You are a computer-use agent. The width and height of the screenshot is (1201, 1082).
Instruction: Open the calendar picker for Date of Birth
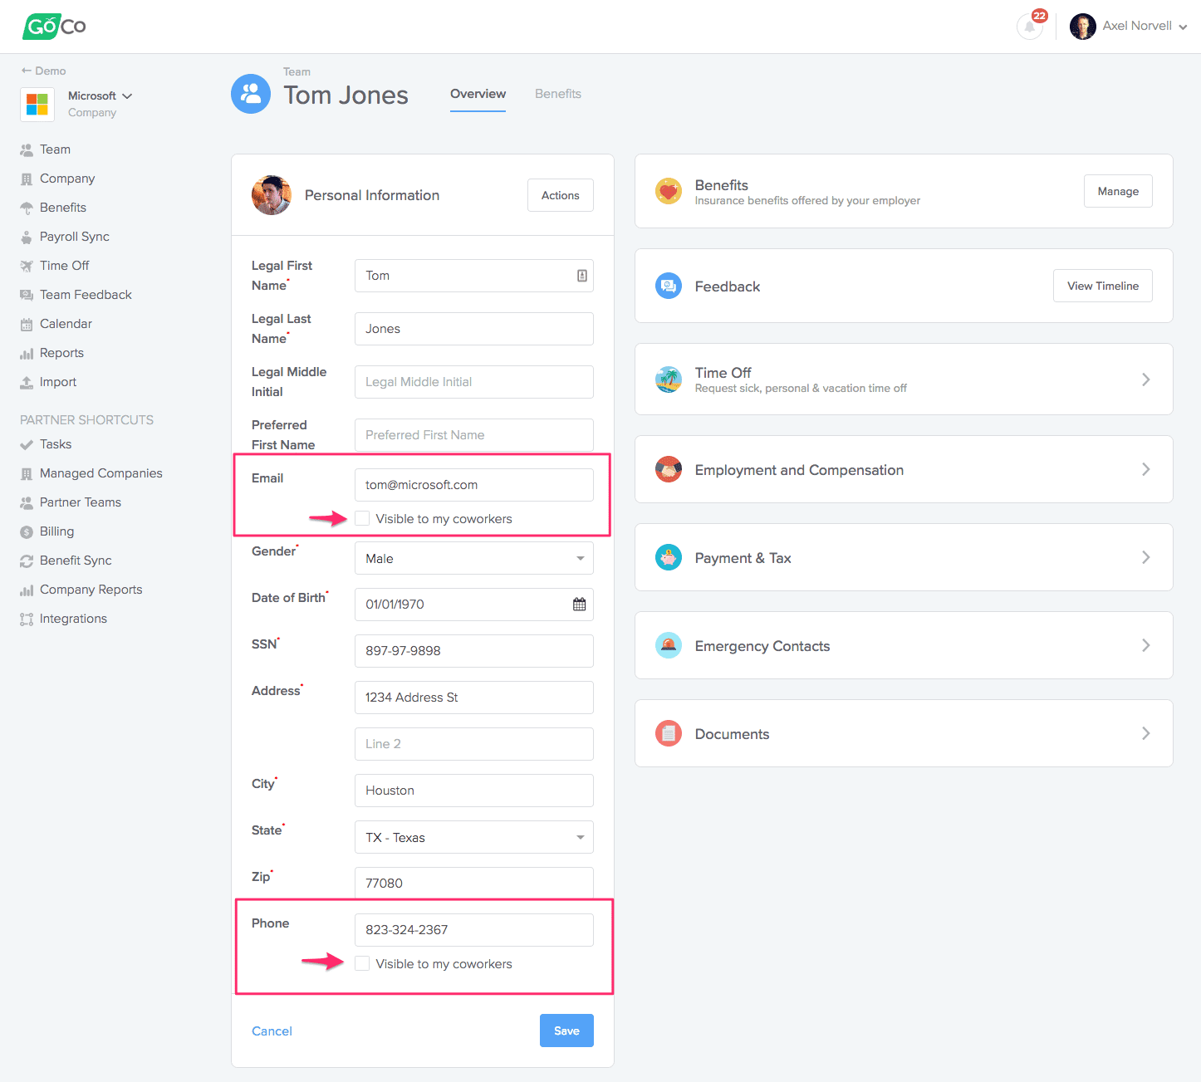pos(579,605)
